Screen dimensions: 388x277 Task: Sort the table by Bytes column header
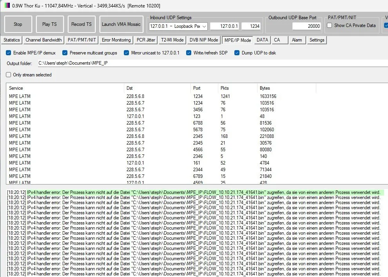click(x=286, y=88)
